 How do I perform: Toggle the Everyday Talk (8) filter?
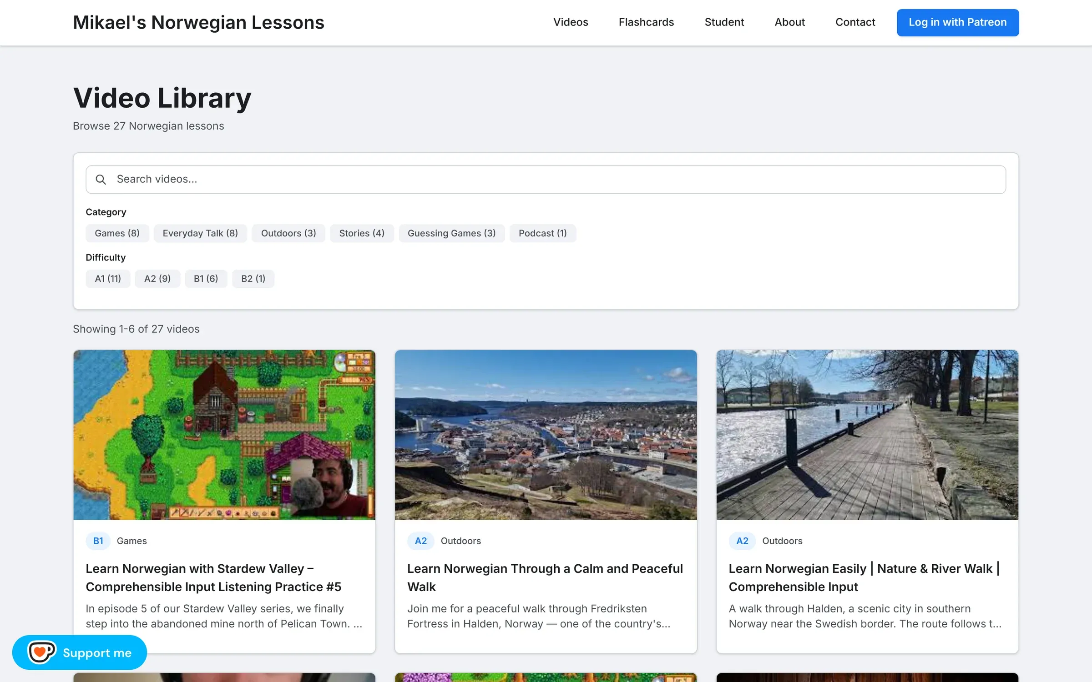[x=200, y=233]
